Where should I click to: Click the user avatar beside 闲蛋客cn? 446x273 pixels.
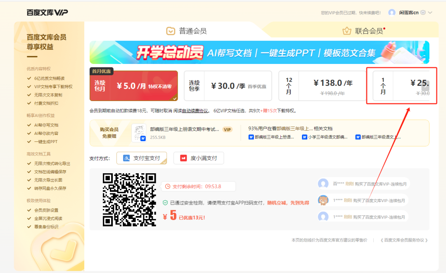tap(391, 12)
